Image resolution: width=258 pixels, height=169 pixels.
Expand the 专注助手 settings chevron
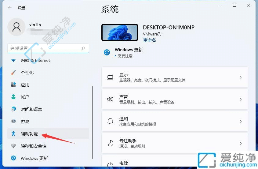(x=241, y=143)
